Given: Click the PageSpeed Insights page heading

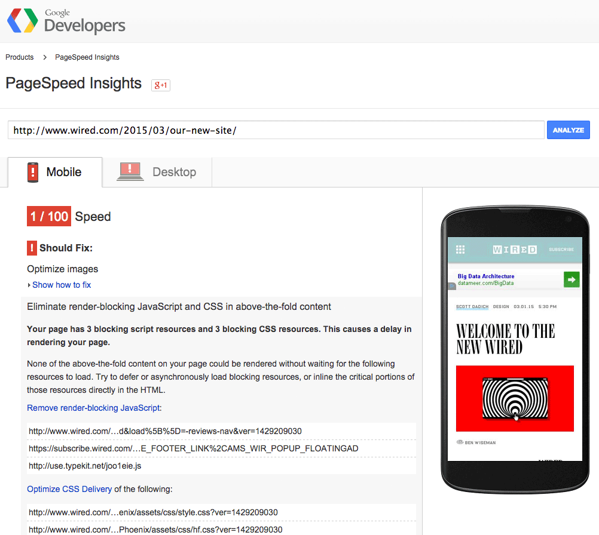Looking at the screenshot, I should tap(74, 84).
